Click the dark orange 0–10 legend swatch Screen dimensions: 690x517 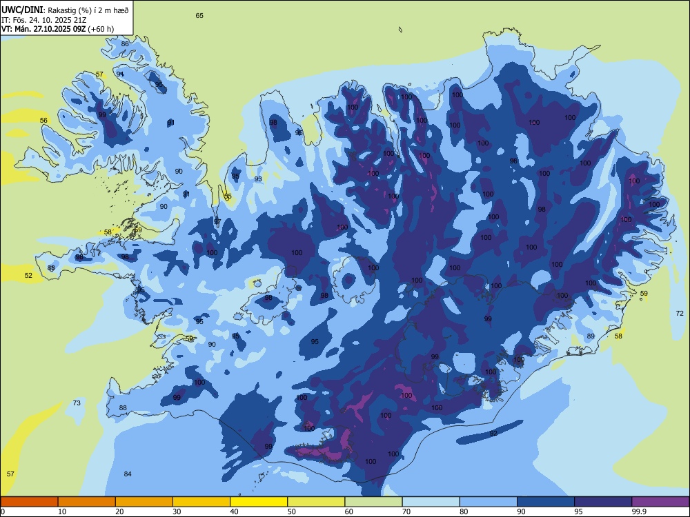29,502
